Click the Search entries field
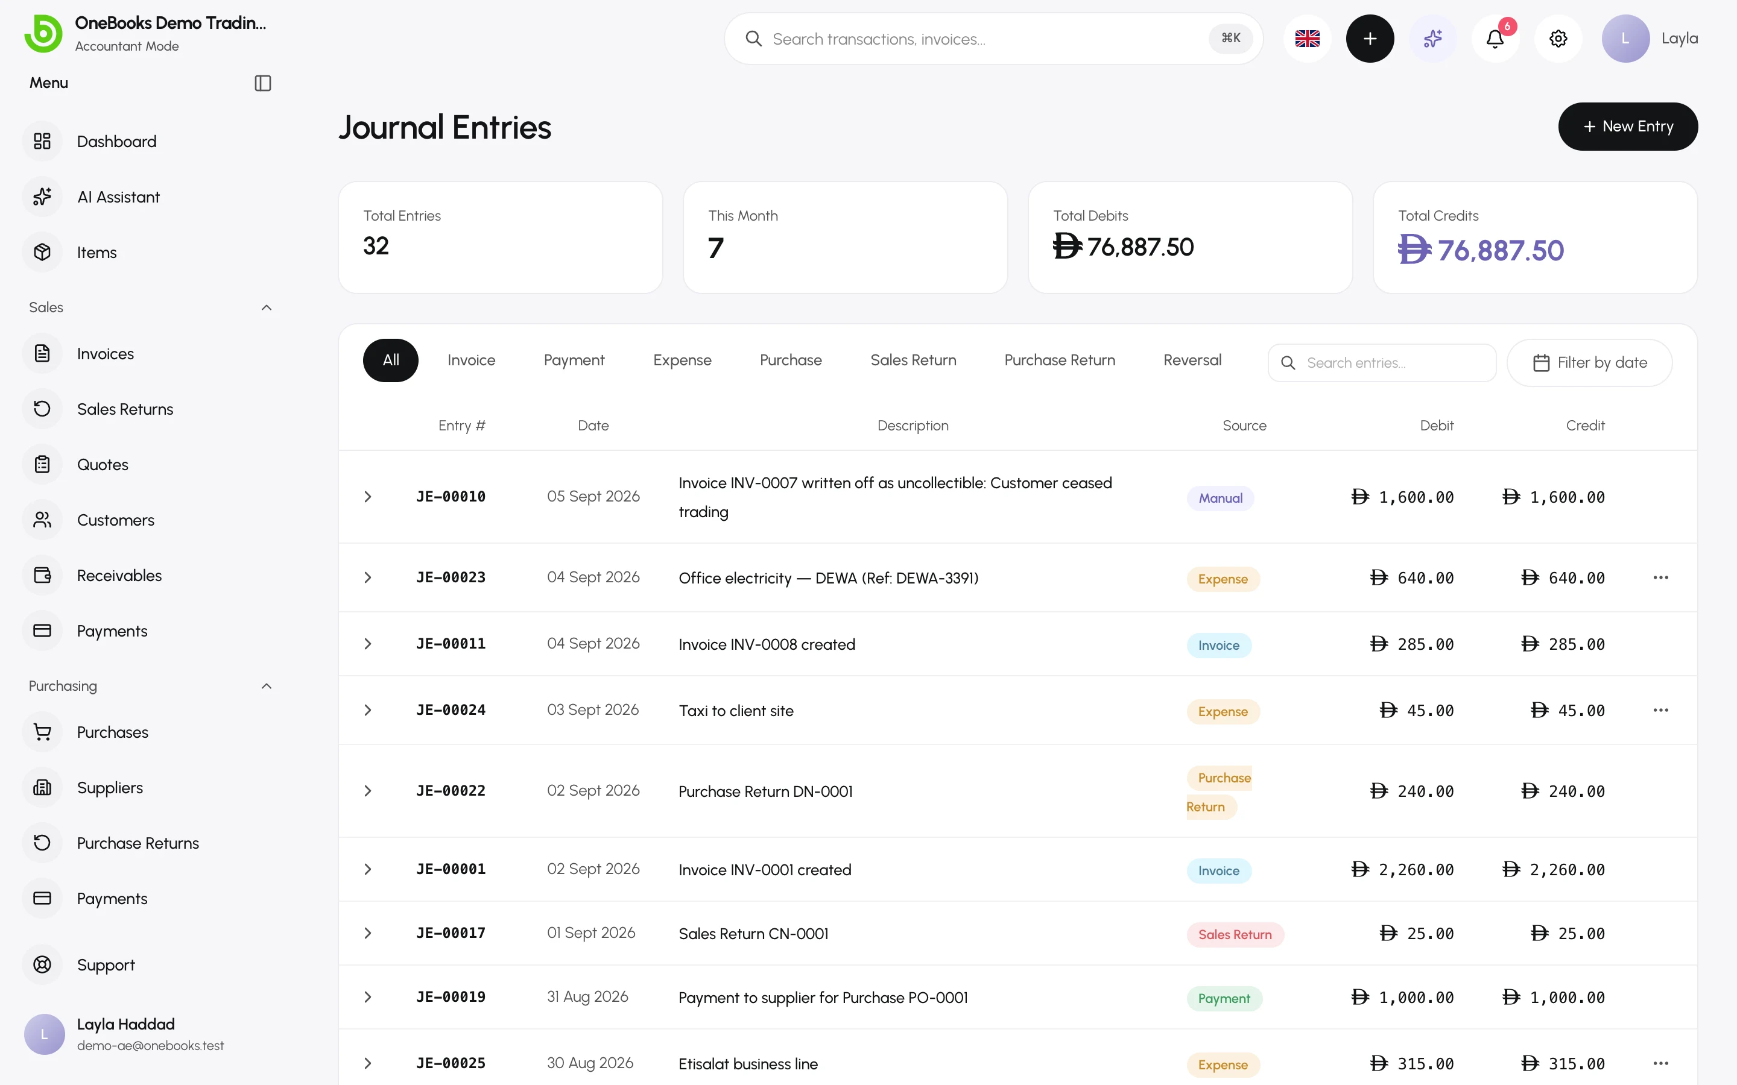The height and width of the screenshot is (1085, 1737). 1382,363
